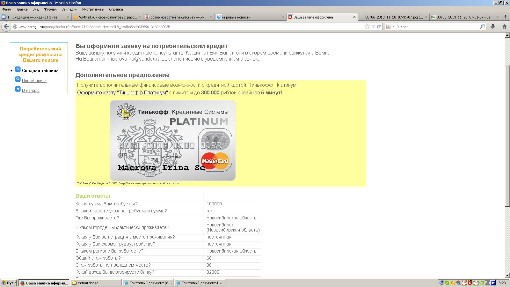Click the 8:23 taskbar clock
Viewport: 510px width, 287px height.
(x=502, y=283)
